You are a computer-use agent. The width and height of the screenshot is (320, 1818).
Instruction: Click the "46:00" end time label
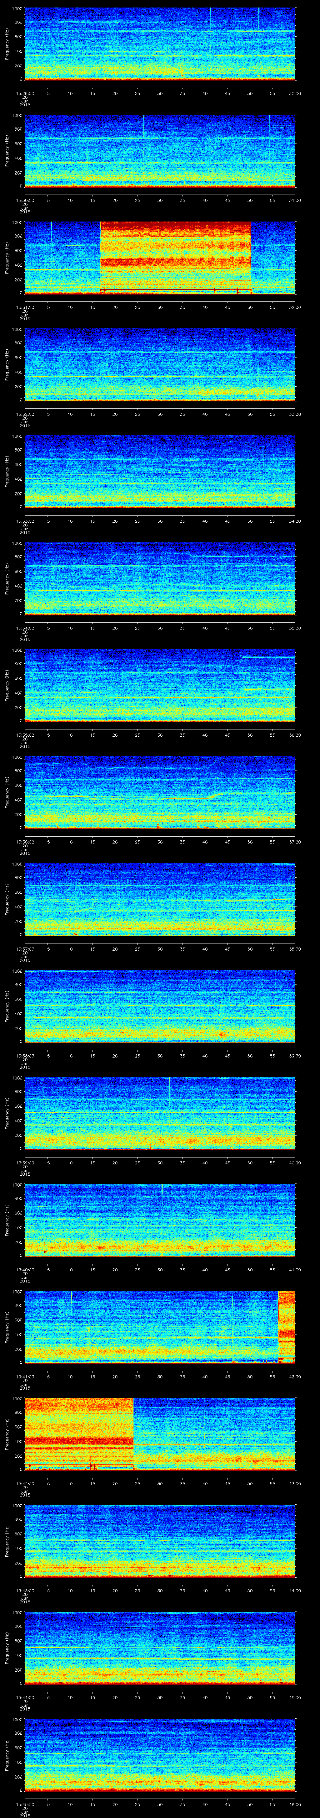pos(295,1804)
